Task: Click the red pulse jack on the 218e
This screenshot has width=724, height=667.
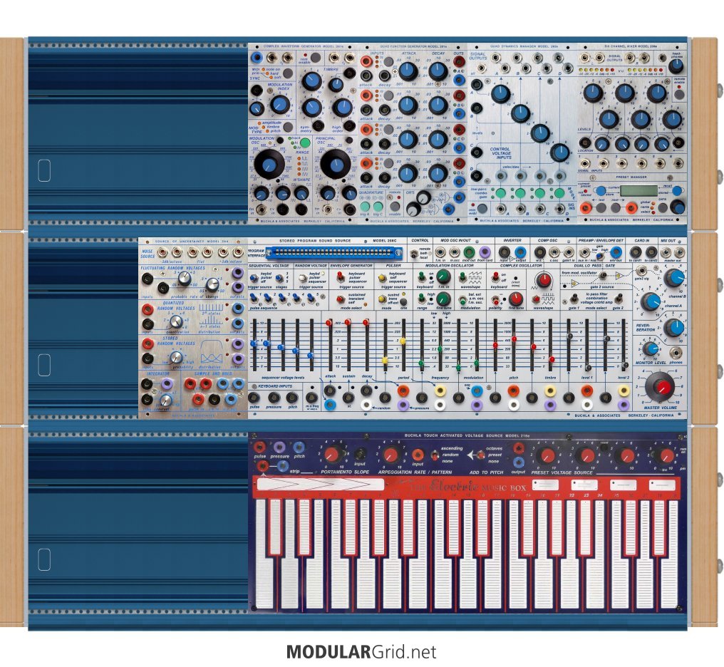Action: pos(260,446)
